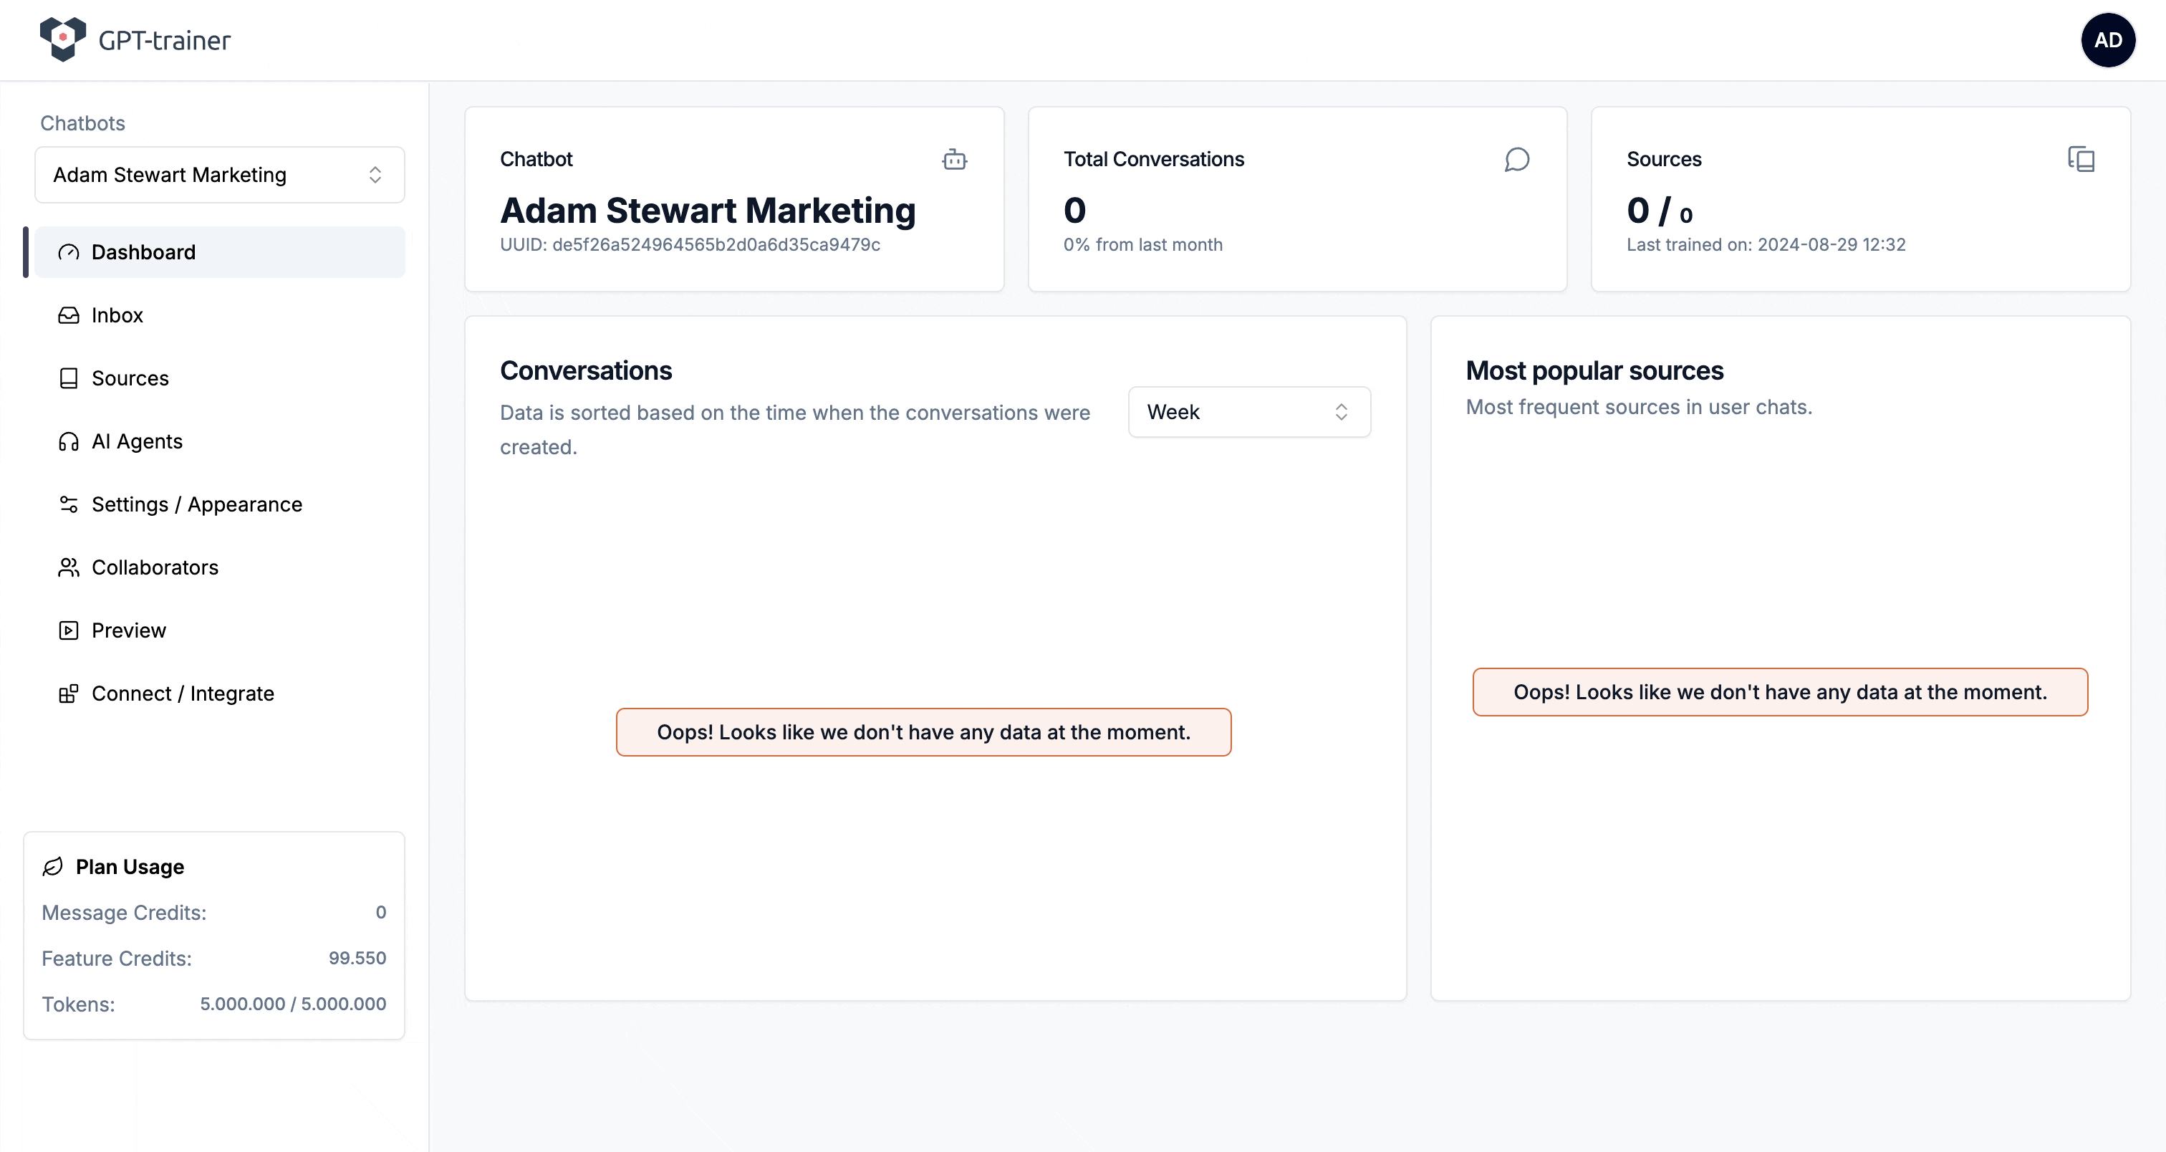Viewport: 2166px width, 1152px height.
Task: Click 'Most frequent sources in user chats.'
Action: (1639, 407)
